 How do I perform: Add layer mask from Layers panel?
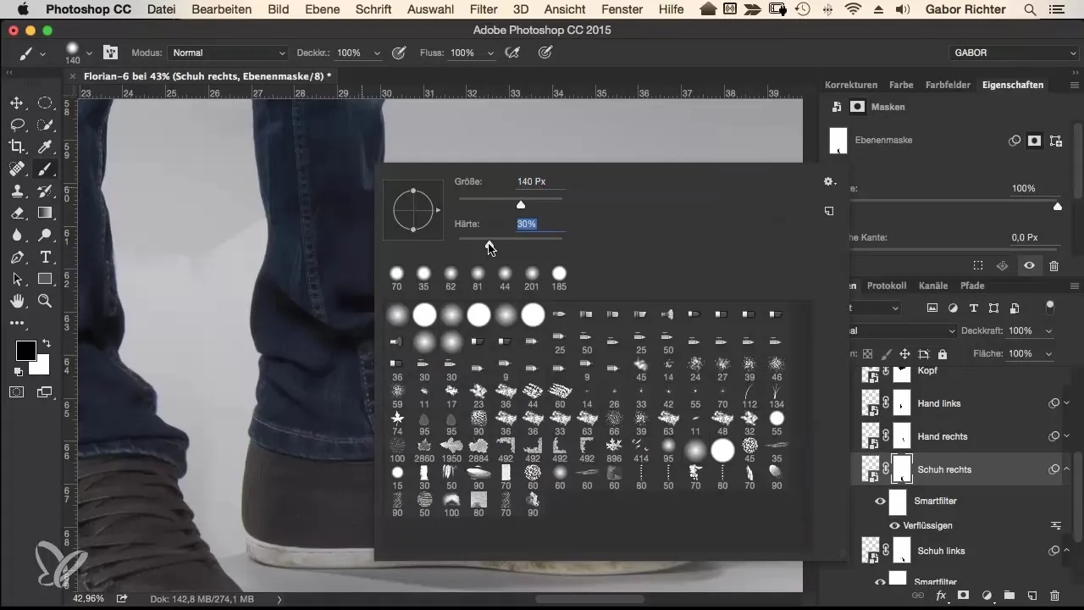pos(963,596)
